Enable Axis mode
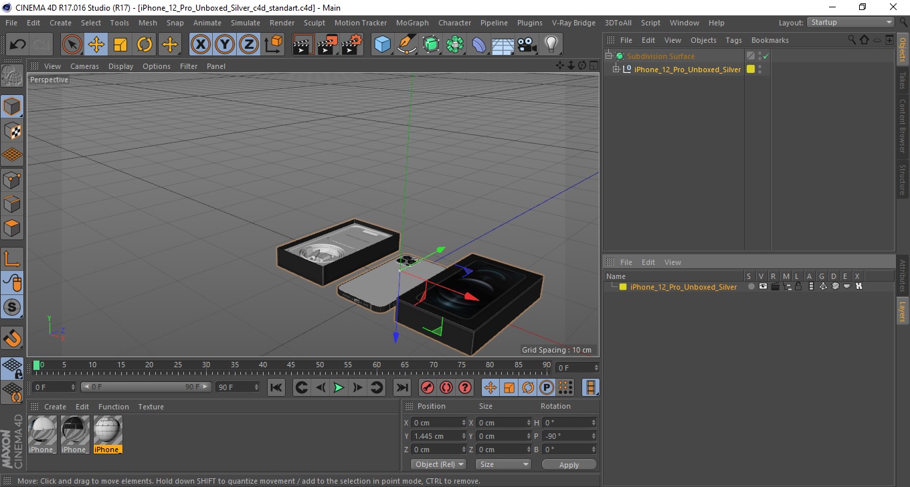The width and height of the screenshot is (910, 487). [x=12, y=259]
